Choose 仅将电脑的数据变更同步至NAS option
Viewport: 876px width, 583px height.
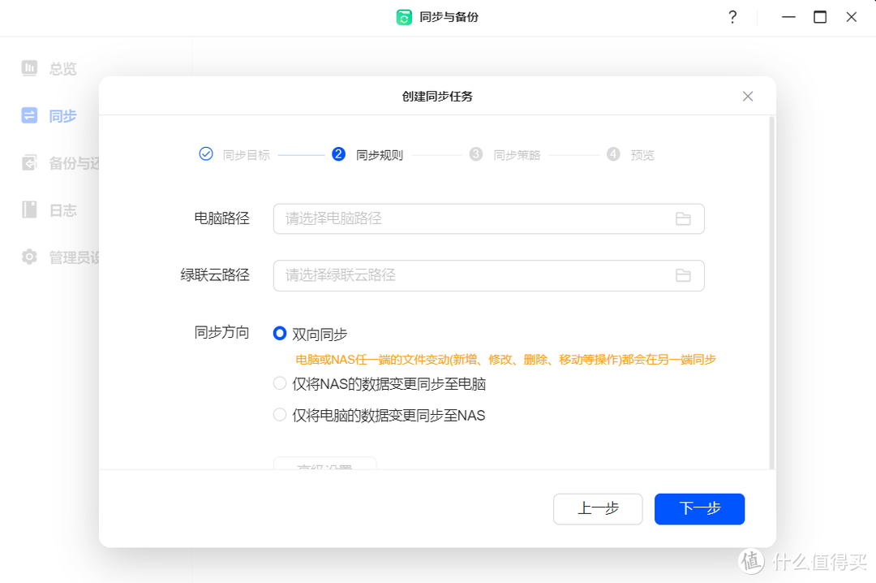(279, 415)
